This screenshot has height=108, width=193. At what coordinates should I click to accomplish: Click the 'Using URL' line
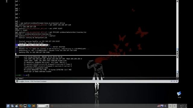pos(30,43)
